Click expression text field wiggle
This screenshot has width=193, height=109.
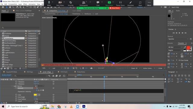coord(116,91)
